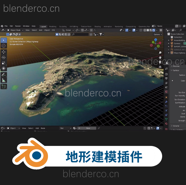Open shading options dropdown arrow
This screenshot has height=185, width=186.
(157, 30)
